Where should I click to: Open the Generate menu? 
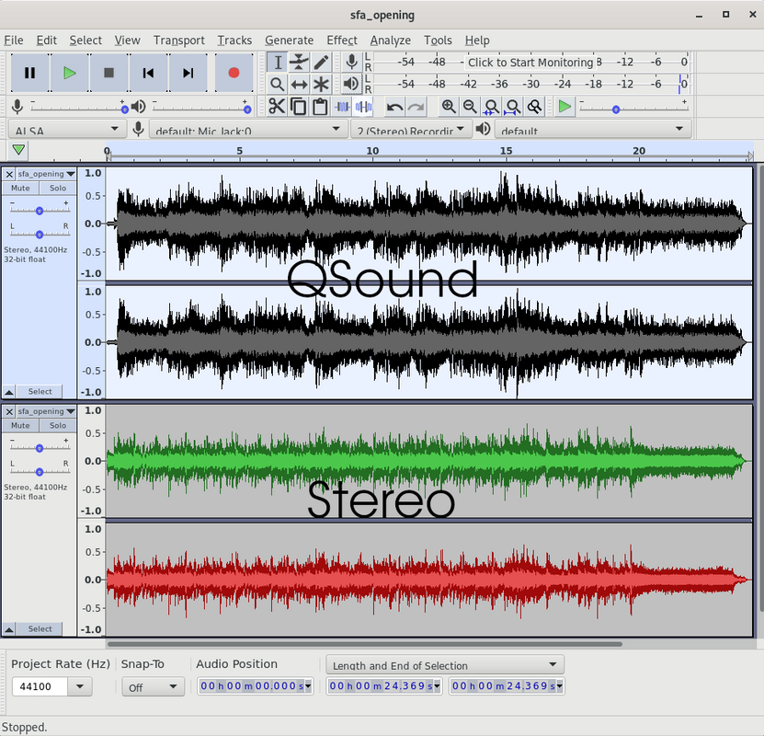(x=290, y=40)
